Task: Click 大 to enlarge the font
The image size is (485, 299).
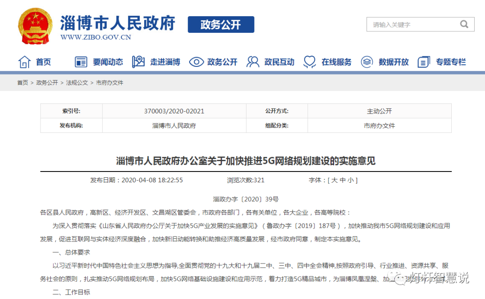Action: (335, 180)
